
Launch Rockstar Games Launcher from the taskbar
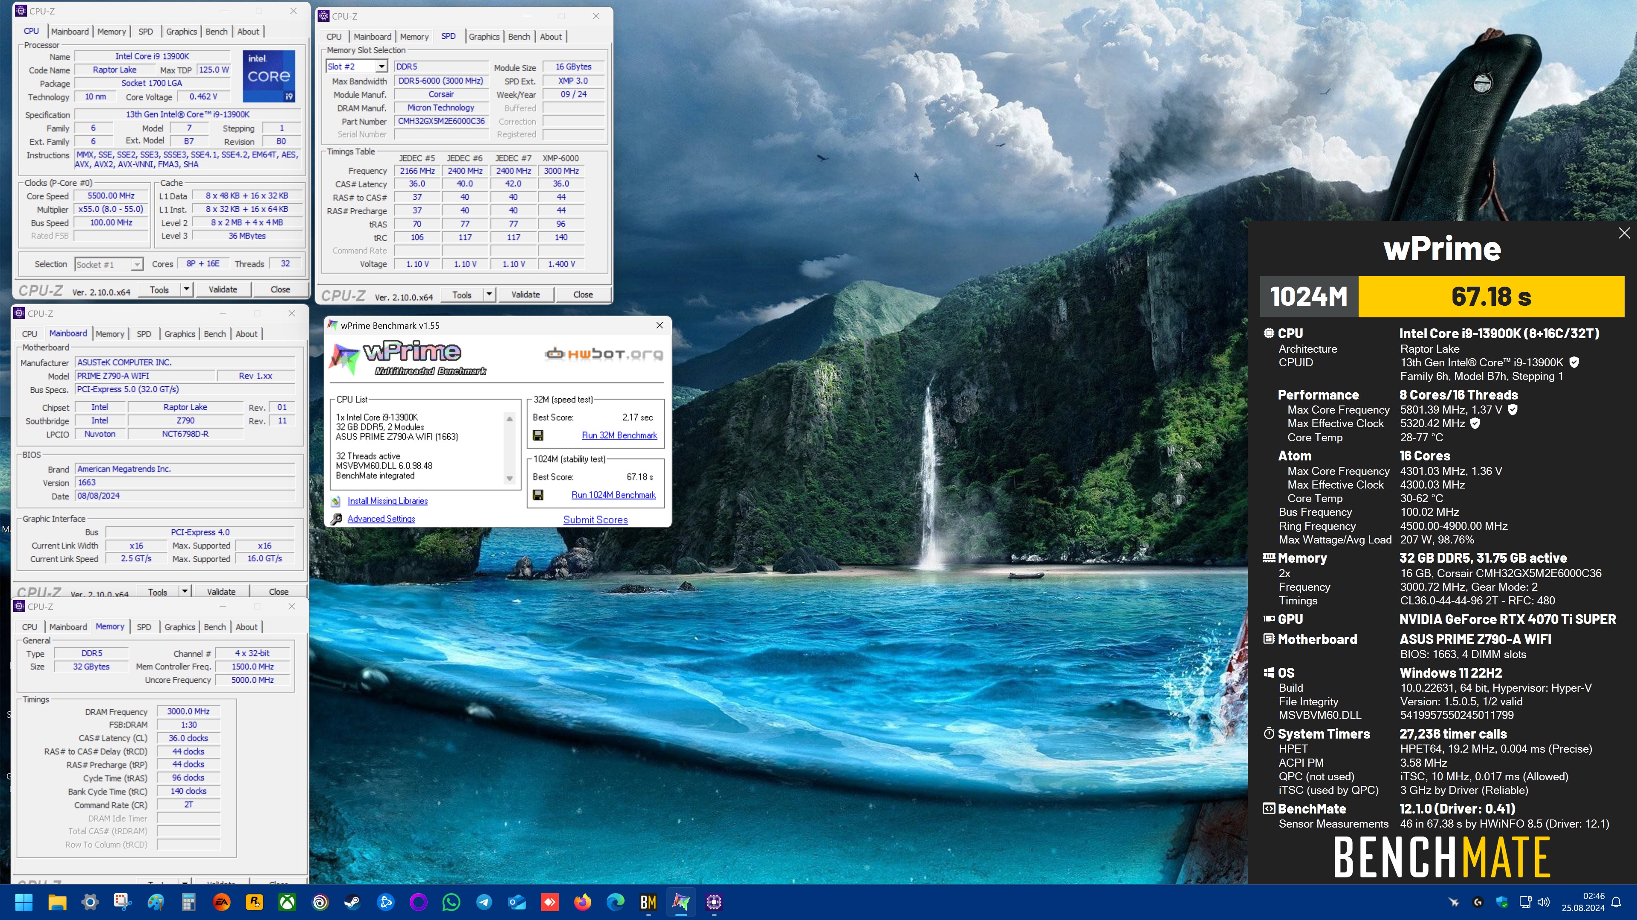click(x=254, y=902)
